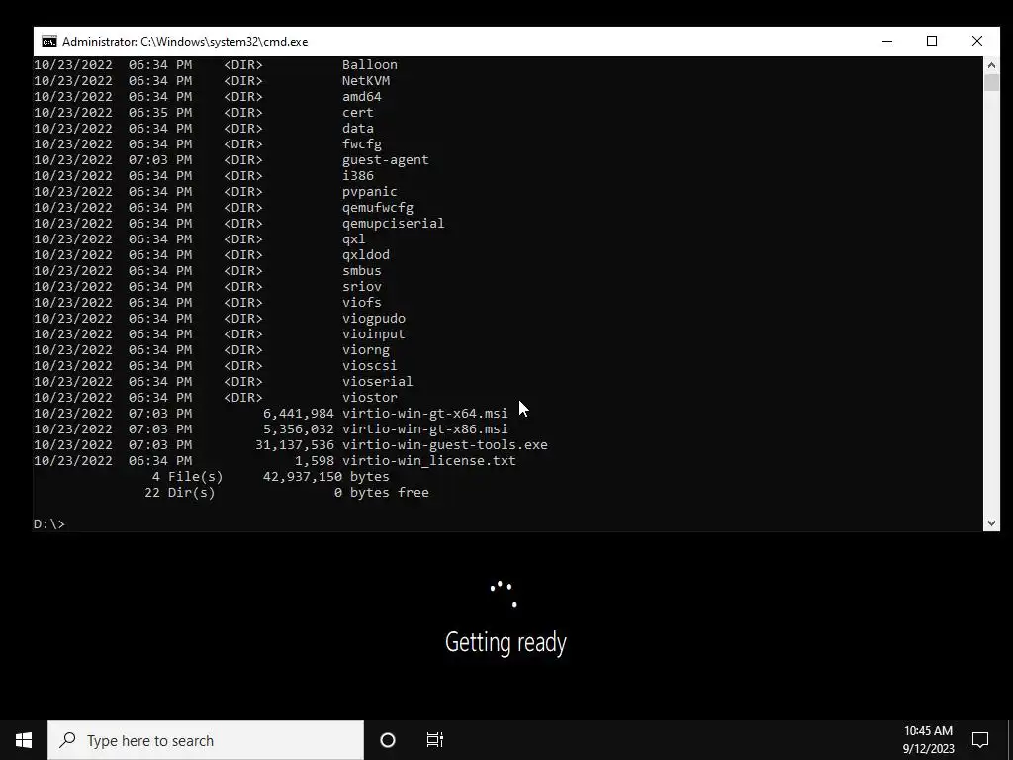Minimize the cmd.exe window
This screenshot has height=760, width=1013.
pos(887,41)
